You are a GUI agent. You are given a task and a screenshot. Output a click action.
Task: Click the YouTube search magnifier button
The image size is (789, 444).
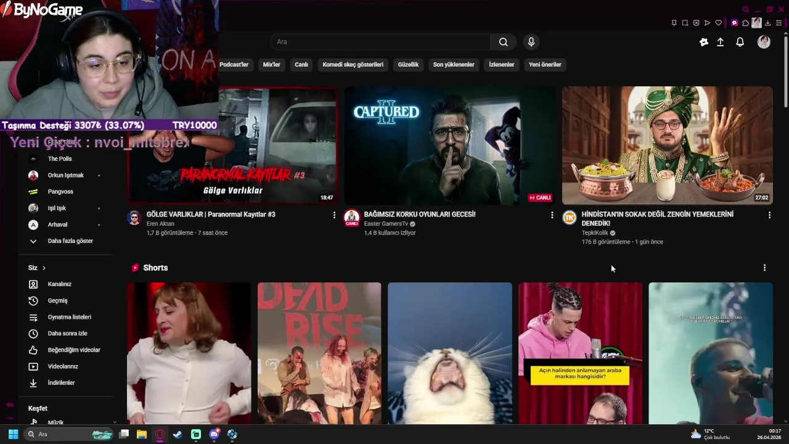pos(503,42)
